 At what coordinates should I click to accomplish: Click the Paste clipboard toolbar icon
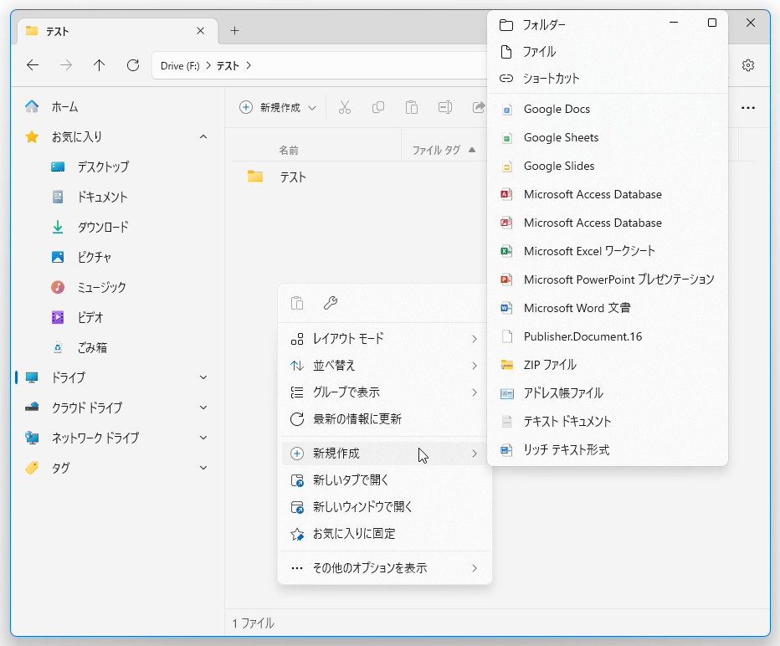(x=412, y=107)
